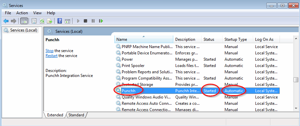Open the Action menu
The image size is (300, 126).
(x=22, y=13)
